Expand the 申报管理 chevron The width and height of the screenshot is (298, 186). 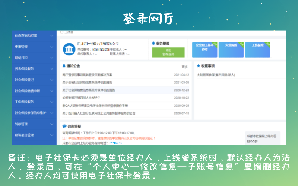(52, 47)
